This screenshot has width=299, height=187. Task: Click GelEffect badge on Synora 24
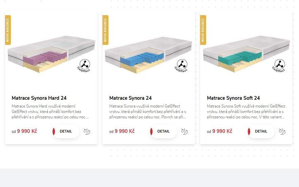click(x=181, y=66)
